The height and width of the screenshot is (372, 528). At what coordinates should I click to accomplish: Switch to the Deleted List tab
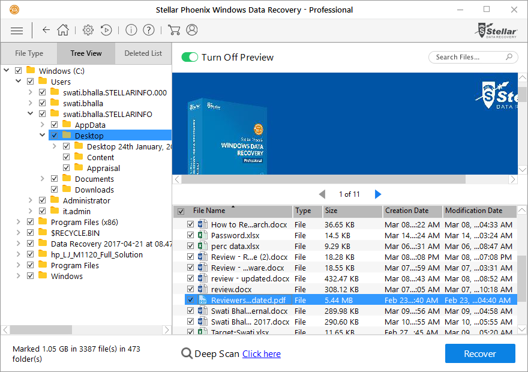(x=143, y=53)
